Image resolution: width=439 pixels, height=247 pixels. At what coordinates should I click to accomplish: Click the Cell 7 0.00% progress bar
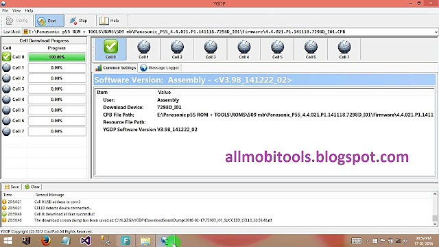tap(57, 131)
